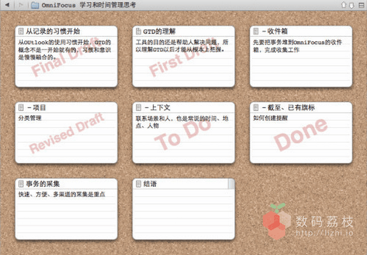Click the document icon on 上下文 card
This screenshot has height=255, width=367.
tap(138, 108)
